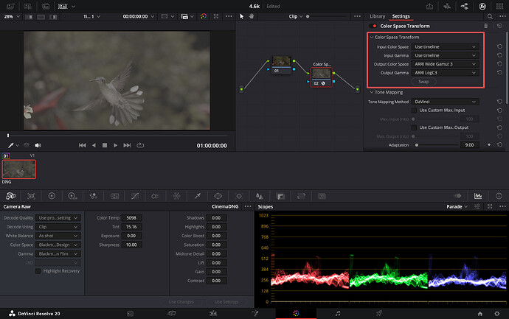Enable Use Custom Max. Output checkbox
The image size is (509, 319).
coord(414,127)
